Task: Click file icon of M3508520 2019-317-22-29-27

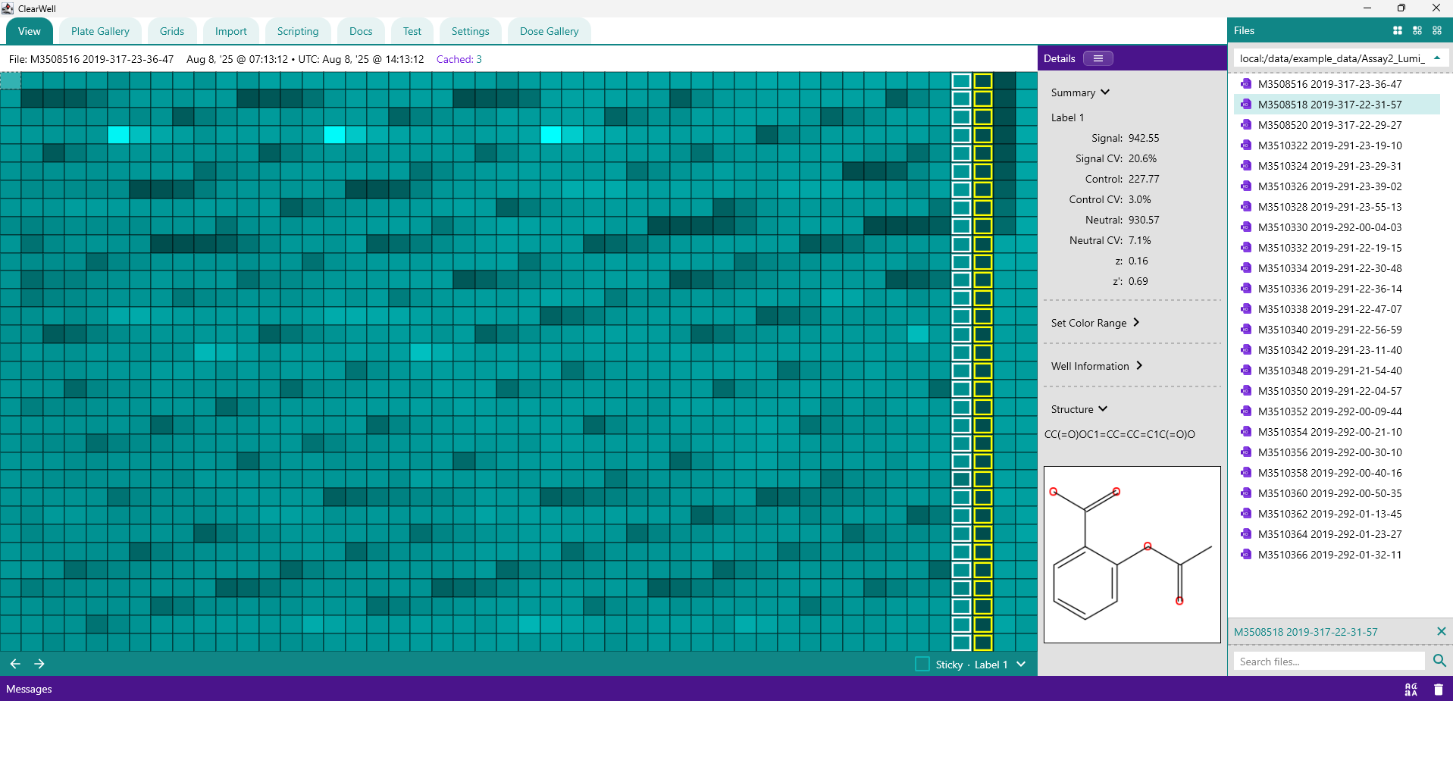Action: pos(1246,125)
